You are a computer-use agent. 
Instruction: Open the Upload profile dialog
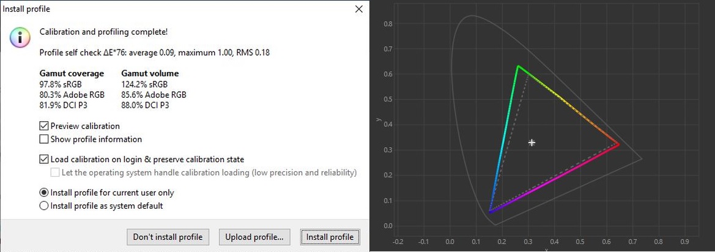tap(254, 237)
